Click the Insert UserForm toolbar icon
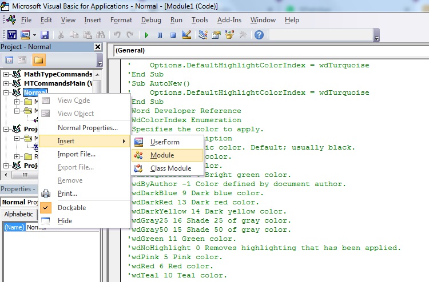Viewport: 429px width, 282px height. (x=25, y=35)
